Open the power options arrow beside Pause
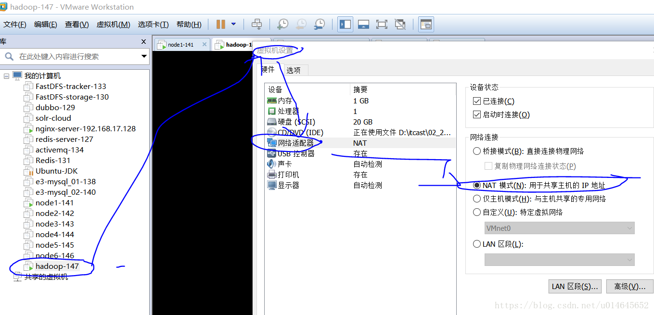Viewport: 654px width, 315px height. click(x=233, y=24)
